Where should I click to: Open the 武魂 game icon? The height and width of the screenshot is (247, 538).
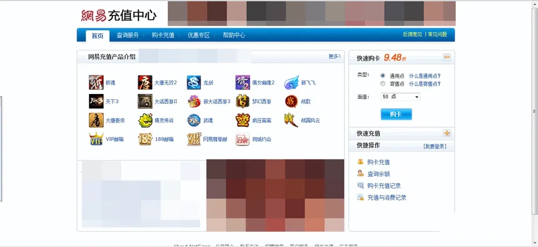(194, 120)
